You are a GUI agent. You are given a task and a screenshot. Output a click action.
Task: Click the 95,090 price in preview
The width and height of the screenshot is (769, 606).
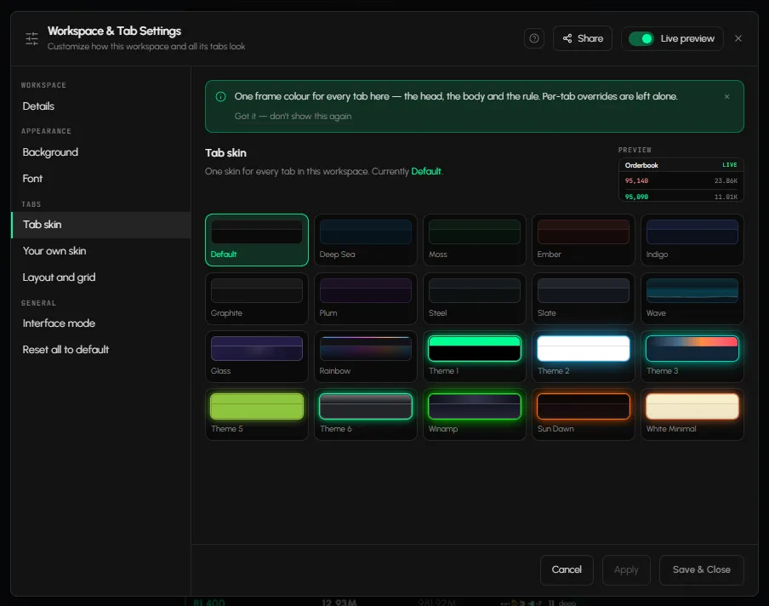click(x=636, y=197)
